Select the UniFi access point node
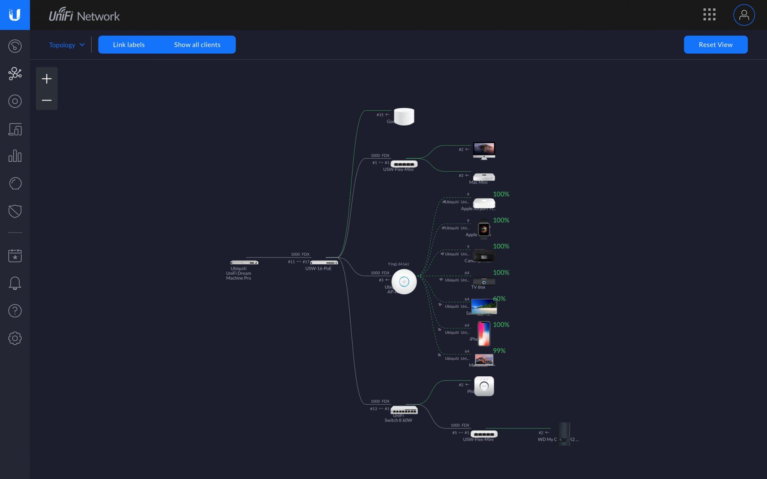 [404, 282]
